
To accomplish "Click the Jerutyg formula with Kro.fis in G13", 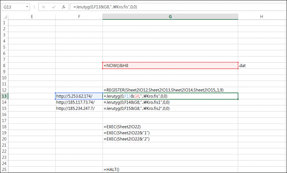I will (x=170, y=96).
